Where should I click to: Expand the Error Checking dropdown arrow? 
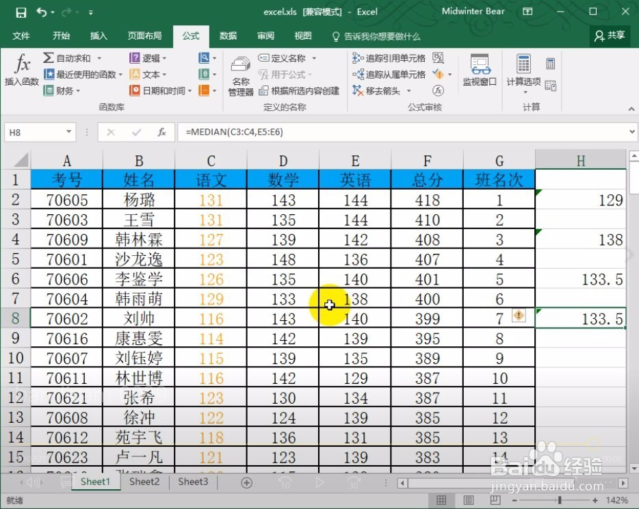click(450, 75)
